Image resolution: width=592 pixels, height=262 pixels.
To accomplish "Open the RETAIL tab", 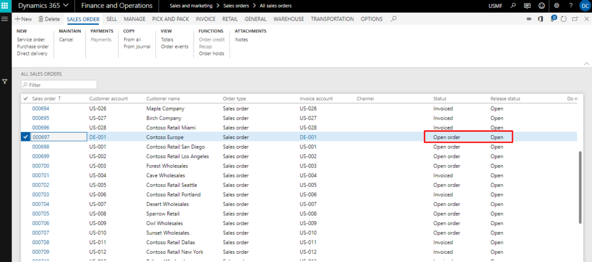I will [230, 19].
